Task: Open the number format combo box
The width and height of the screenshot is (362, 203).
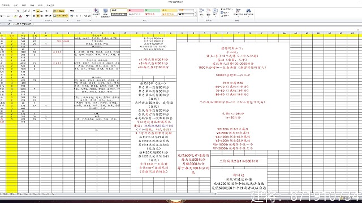Action: pyautogui.click(x=80, y=11)
